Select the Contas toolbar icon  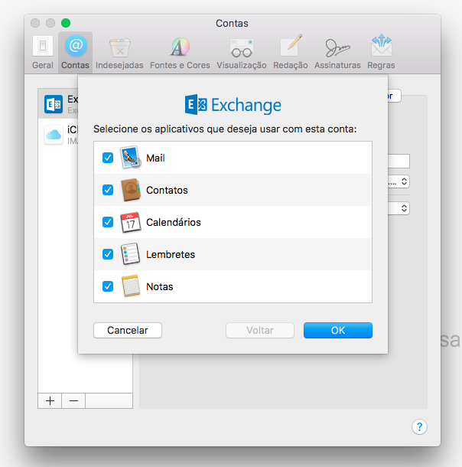[75, 51]
